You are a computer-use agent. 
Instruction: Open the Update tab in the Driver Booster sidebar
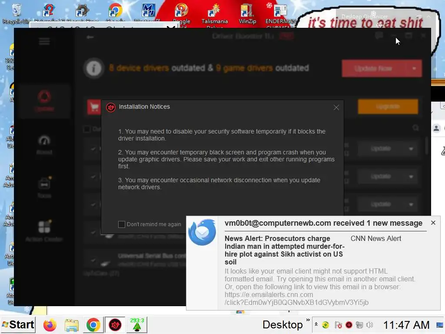click(44, 101)
